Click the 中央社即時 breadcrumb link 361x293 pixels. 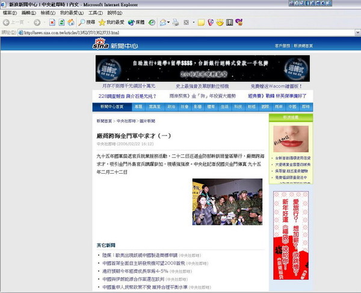click(x=126, y=121)
